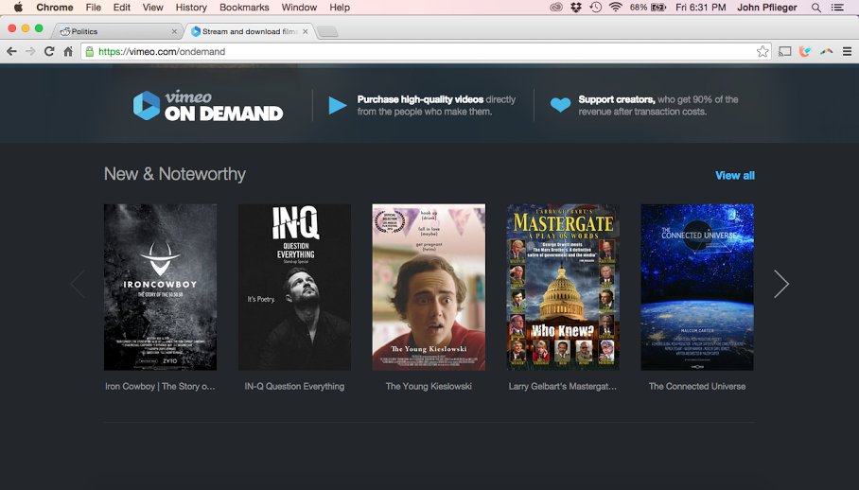This screenshot has height=490, width=859.
Task: Open the Chrome hamburger menu
Action: click(847, 51)
